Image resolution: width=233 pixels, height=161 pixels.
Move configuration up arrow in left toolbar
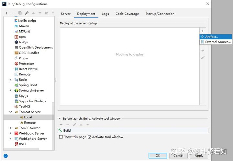[33, 13]
